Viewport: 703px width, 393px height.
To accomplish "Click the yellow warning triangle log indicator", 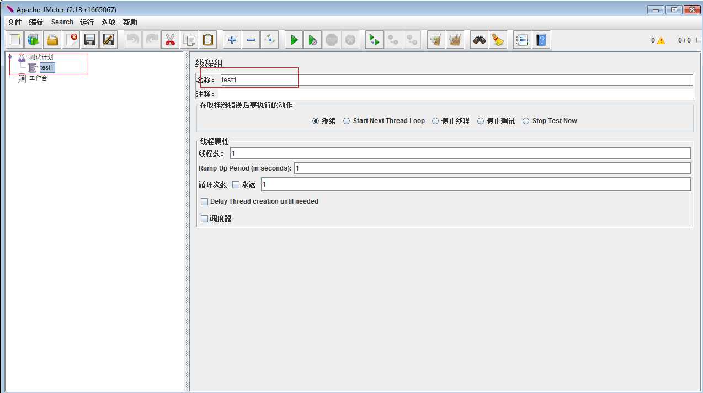I will click(661, 40).
